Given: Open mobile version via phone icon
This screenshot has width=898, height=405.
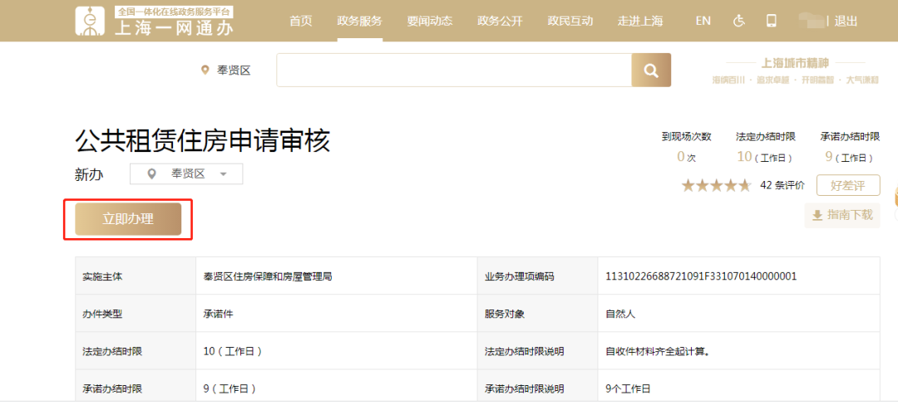Looking at the screenshot, I should pyautogui.click(x=771, y=21).
